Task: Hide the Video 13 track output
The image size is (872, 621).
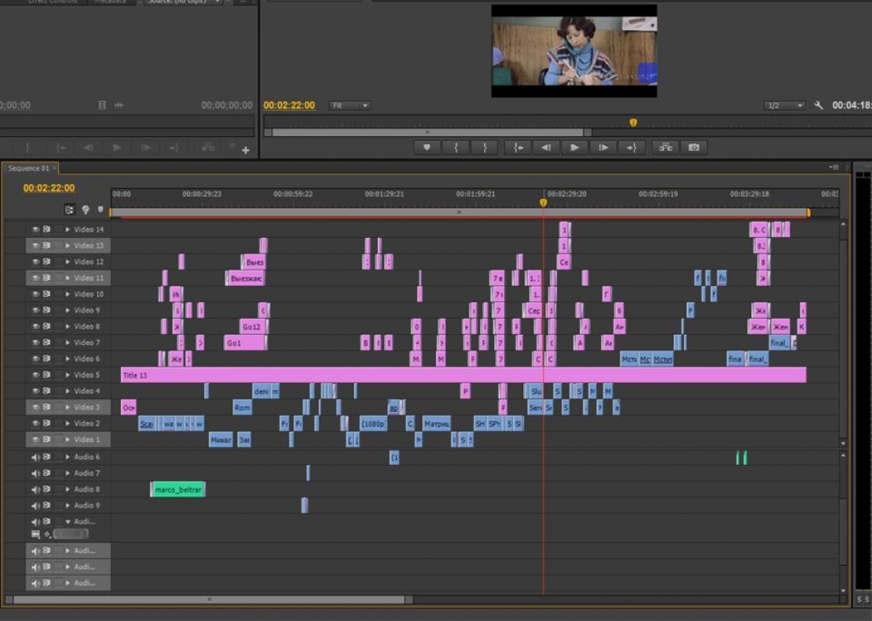Action: 36,245
